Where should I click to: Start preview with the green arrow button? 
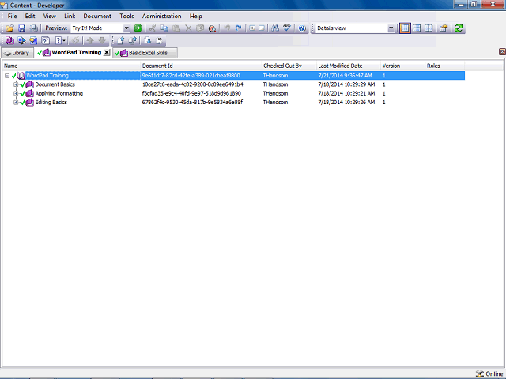[x=138, y=28]
